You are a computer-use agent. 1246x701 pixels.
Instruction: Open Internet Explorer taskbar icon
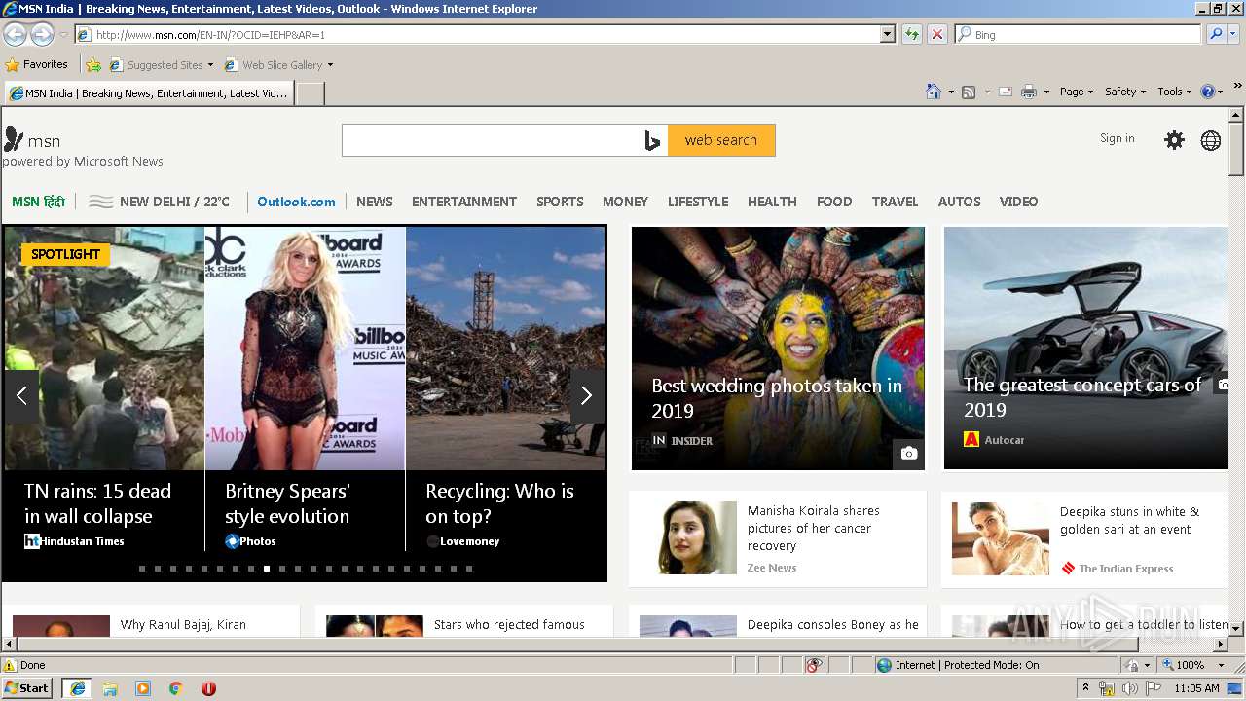coord(77,688)
